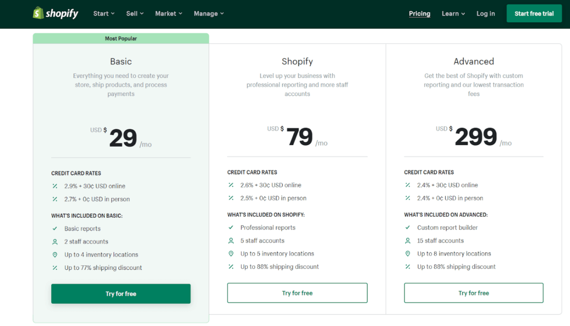
Task: Try the Shopify plan for free
Action: (x=297, y=293)
